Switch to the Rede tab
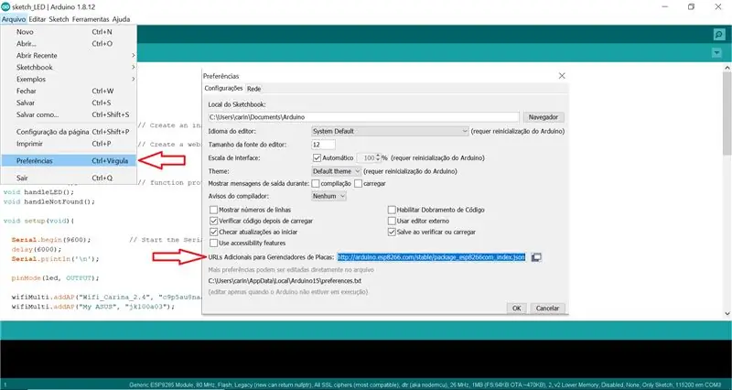The image size is (732, 390). click(x=254, y=89)
